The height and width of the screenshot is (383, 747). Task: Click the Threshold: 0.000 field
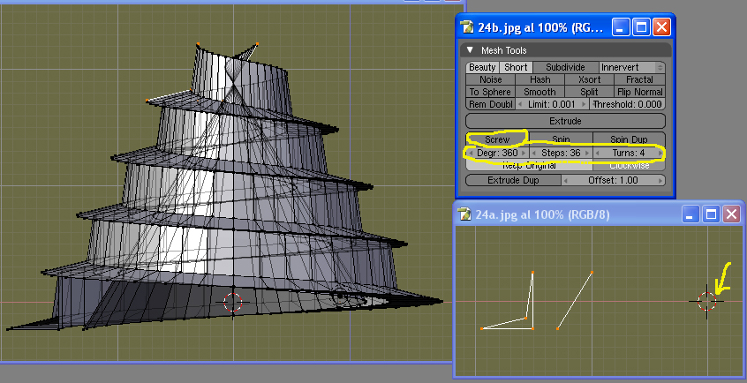click(x=627, y=104)
